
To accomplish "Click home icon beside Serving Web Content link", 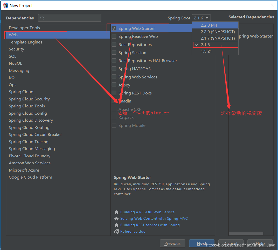I will coord(116,218).
